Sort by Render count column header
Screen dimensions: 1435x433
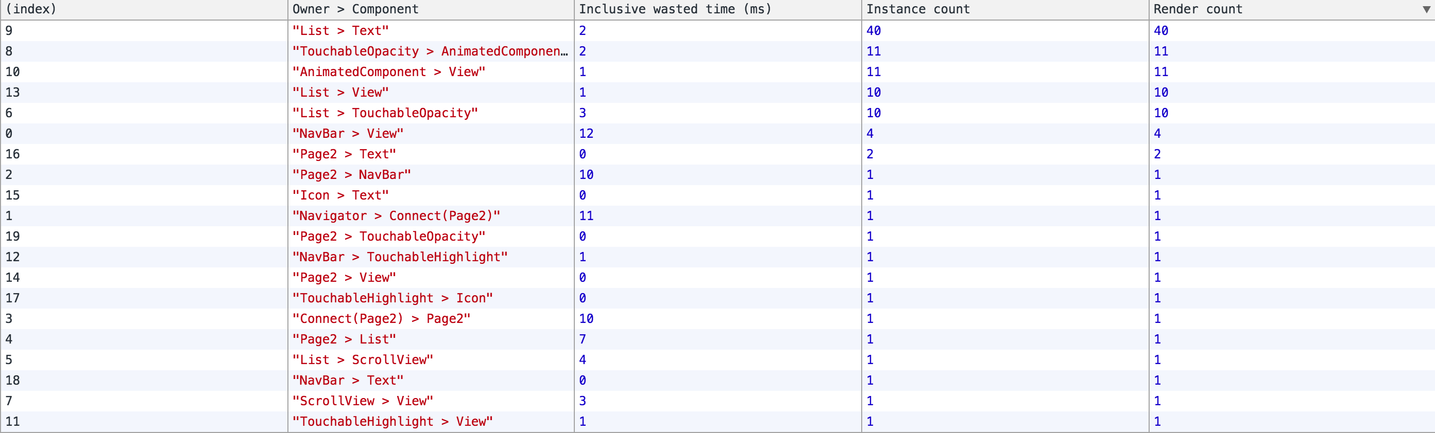pyautogui.click(x=1291, y=9)
